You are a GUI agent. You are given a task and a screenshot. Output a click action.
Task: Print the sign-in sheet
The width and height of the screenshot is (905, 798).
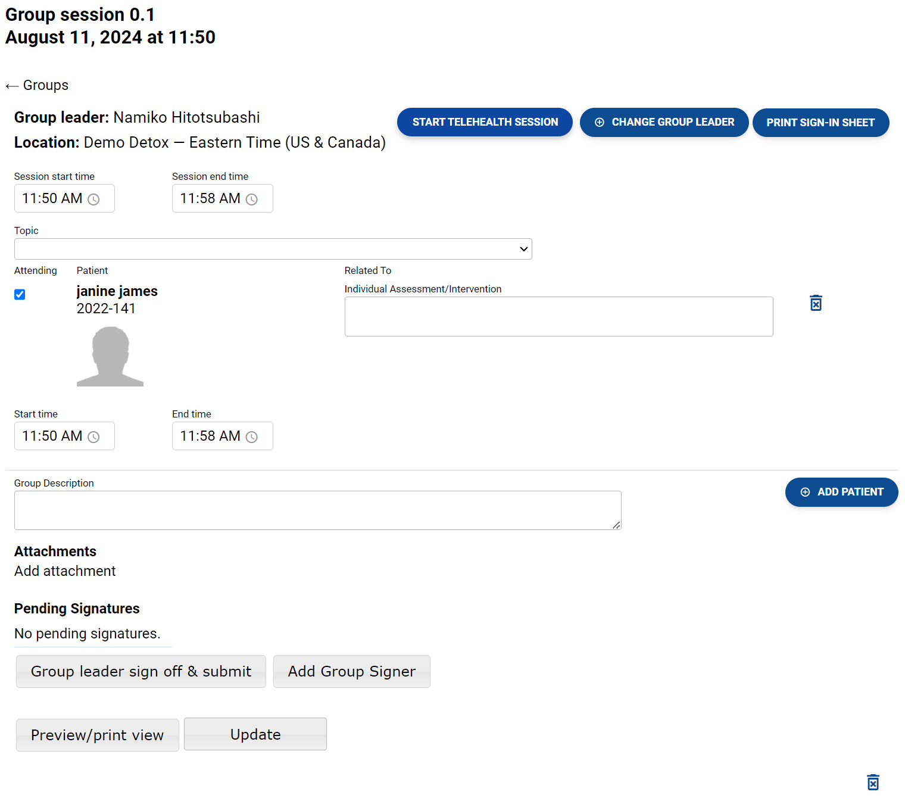(x=820, y=123)
